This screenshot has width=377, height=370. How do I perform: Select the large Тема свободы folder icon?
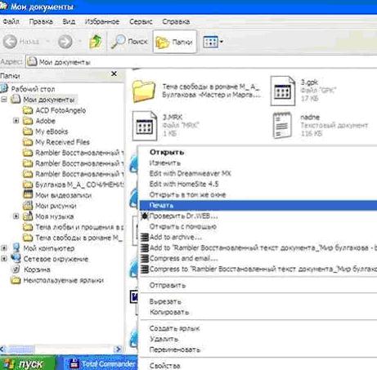pyautogui.click(x=144, y=91)
